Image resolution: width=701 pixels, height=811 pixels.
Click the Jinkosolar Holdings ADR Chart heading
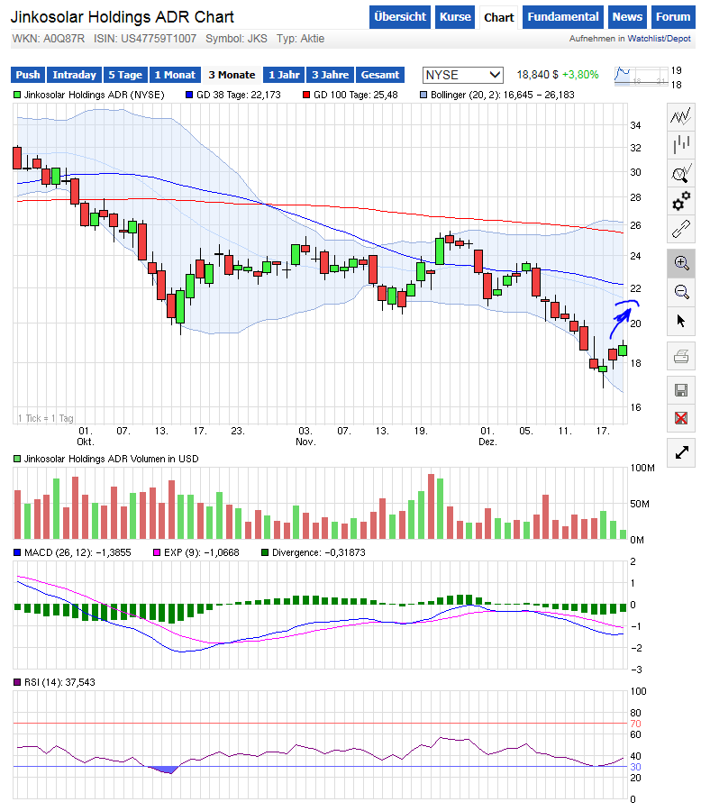click(123, 17)
